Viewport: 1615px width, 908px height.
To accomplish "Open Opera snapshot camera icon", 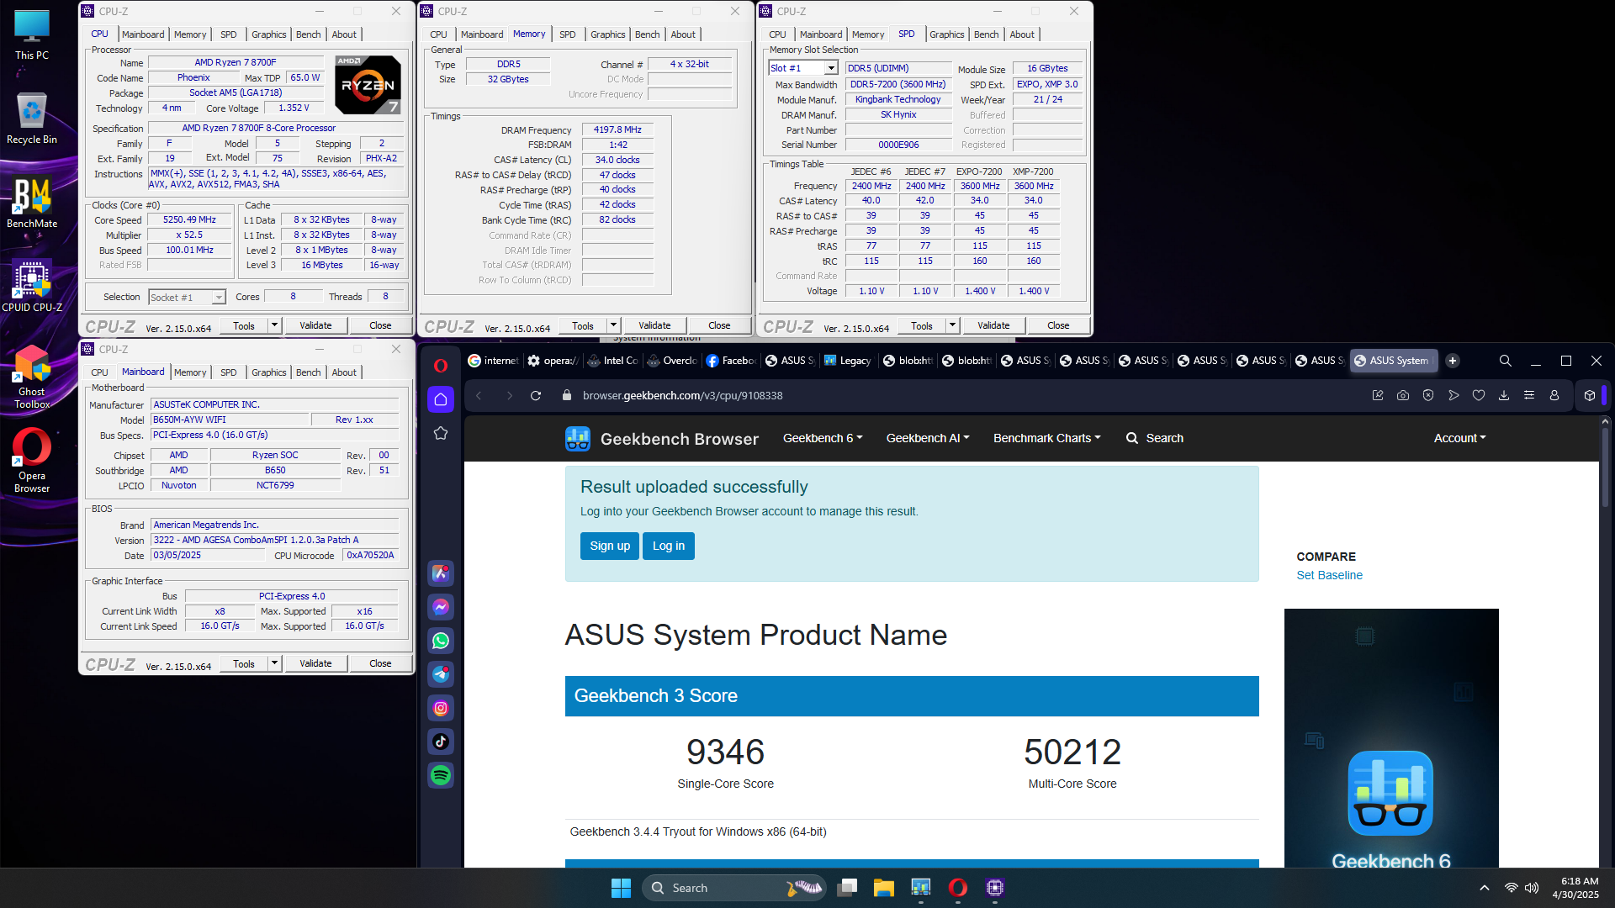I will tap(1403, 395).
